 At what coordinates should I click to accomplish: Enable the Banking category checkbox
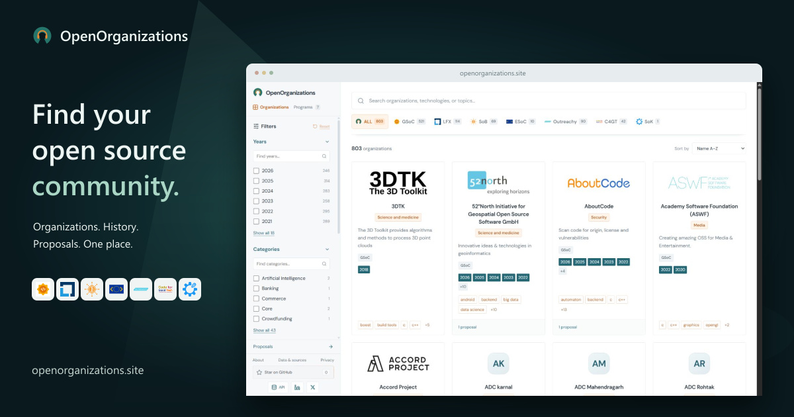256,289
